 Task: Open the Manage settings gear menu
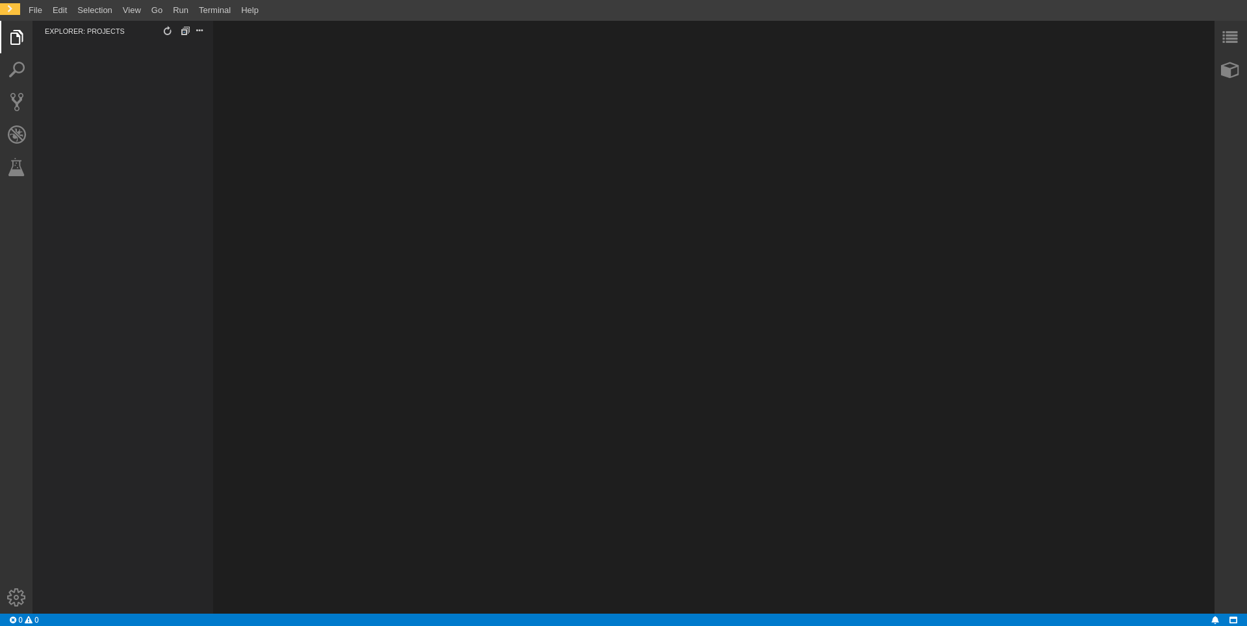(16, 597)
